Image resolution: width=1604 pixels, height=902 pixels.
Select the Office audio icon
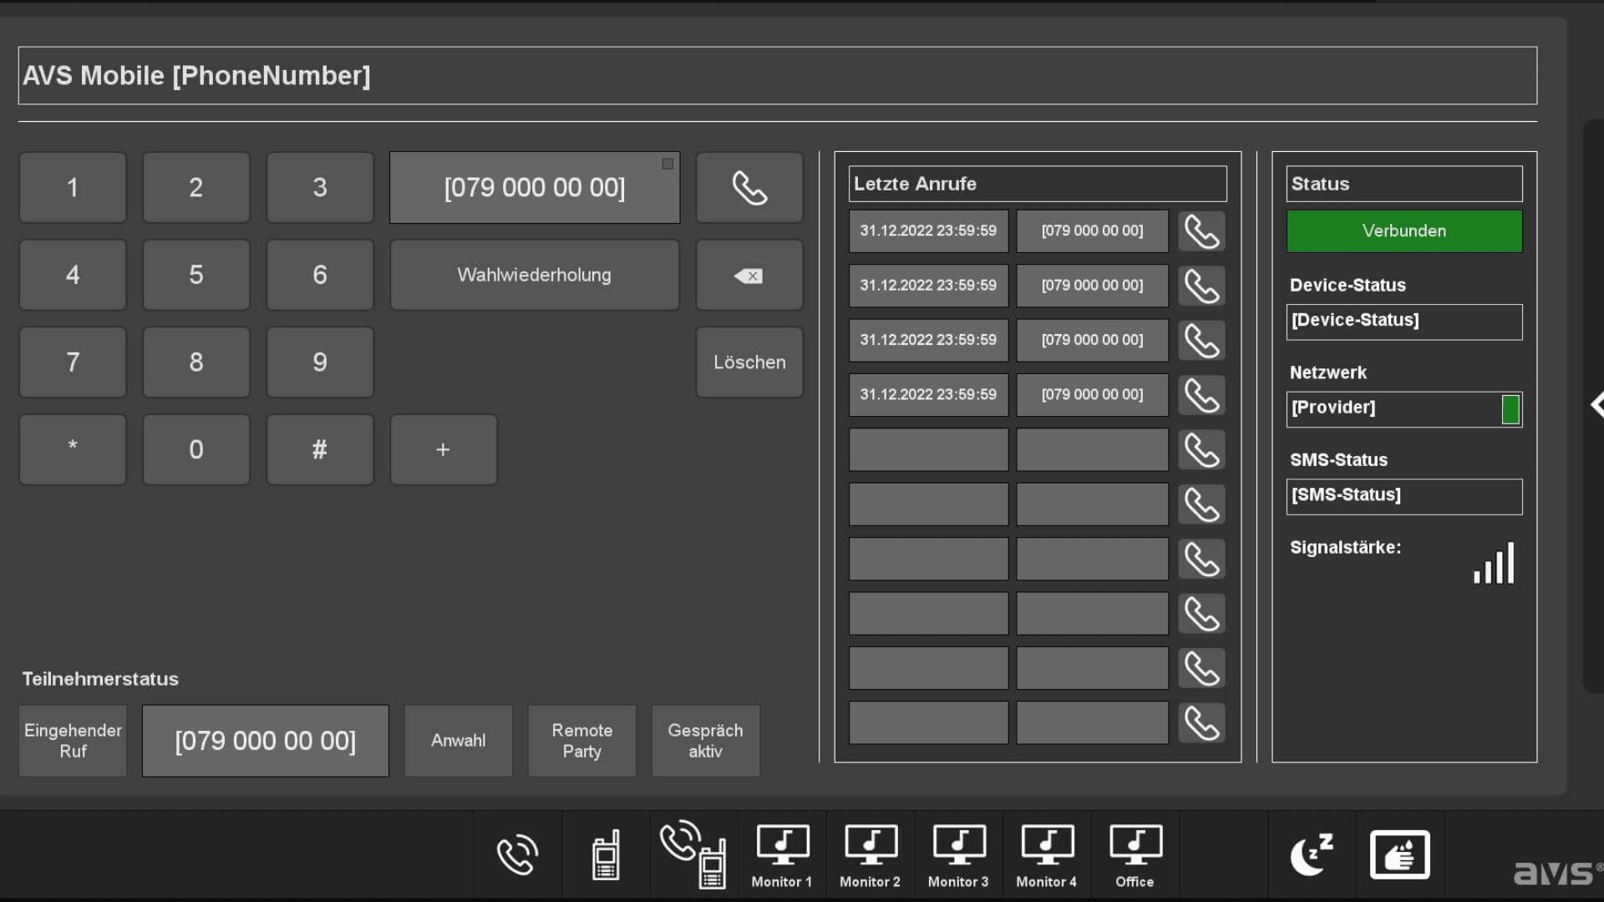point(1134,854)
